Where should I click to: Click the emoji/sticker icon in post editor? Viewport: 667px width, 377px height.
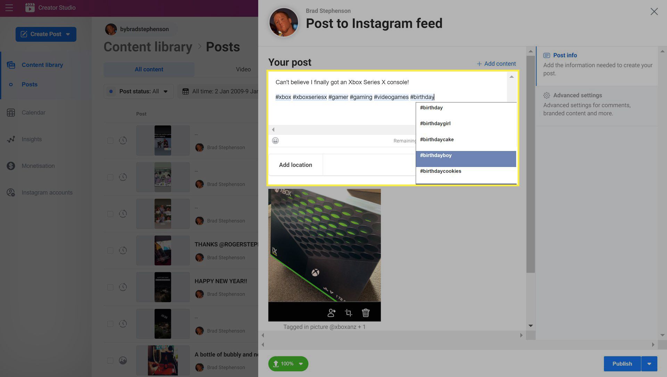coord(275,140)
